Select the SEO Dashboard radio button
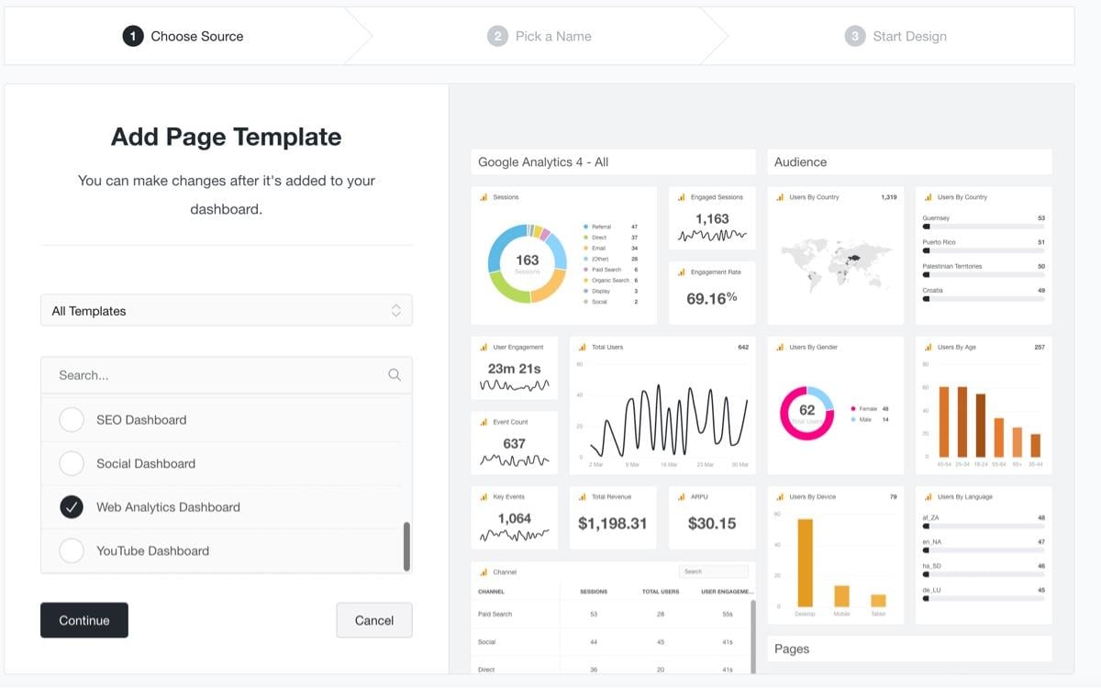This screenshot has height=688, width=1101. point(72,420)
